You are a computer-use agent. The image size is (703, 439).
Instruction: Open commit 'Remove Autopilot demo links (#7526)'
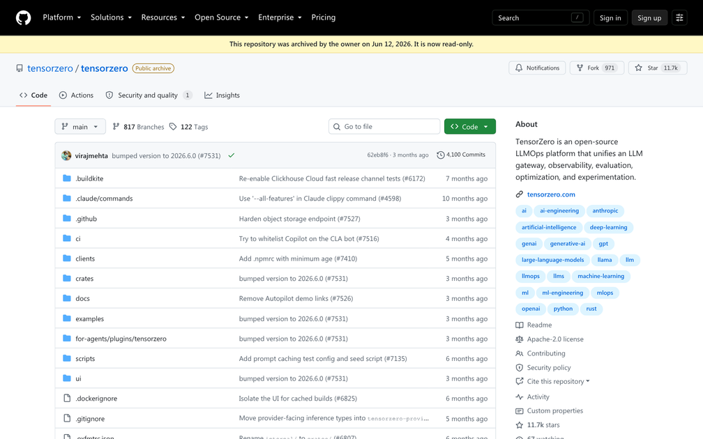[296, 298]
